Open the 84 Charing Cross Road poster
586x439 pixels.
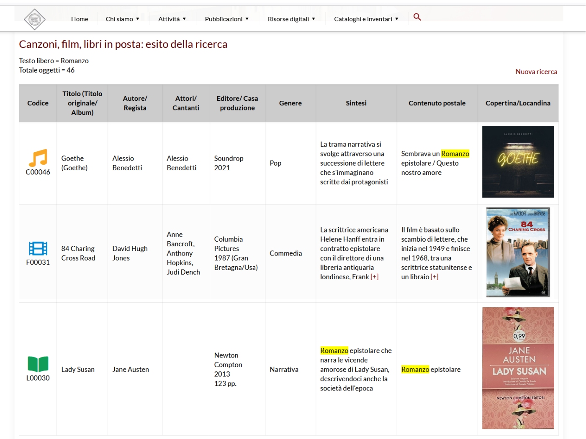click(518, 253)
